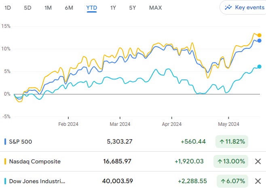Screen dimensions: 266x188
Task: Click the Mar 2024 axis label
Action: pos(120,124)
